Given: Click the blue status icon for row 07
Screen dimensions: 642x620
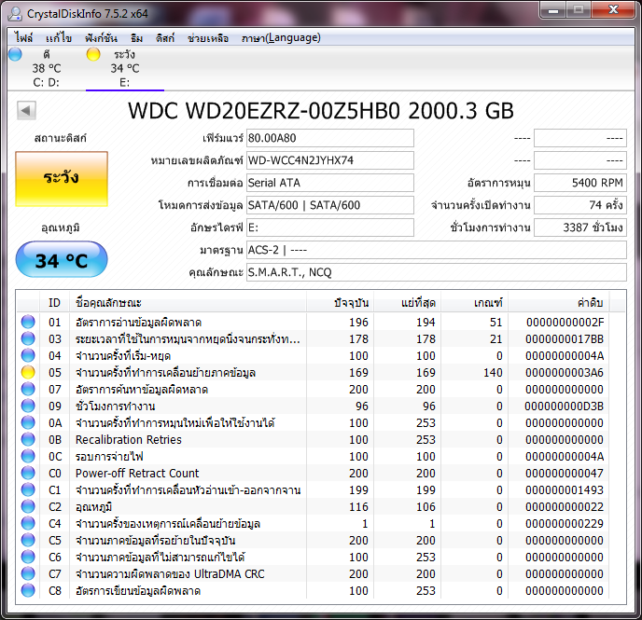Looking at the screenshot, I should point(28,389).
